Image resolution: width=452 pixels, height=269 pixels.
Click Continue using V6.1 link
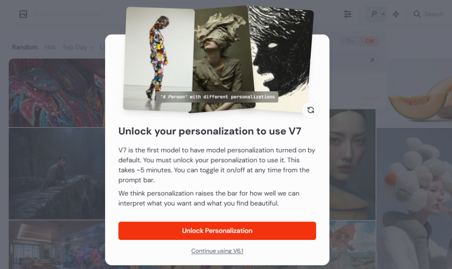point(217,251)
